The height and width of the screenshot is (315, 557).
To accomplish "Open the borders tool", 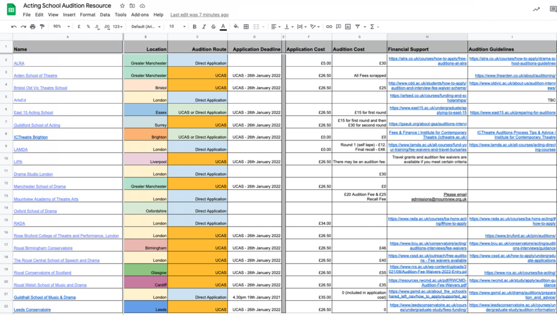I will pyautogui.click(x=246, y=27).
